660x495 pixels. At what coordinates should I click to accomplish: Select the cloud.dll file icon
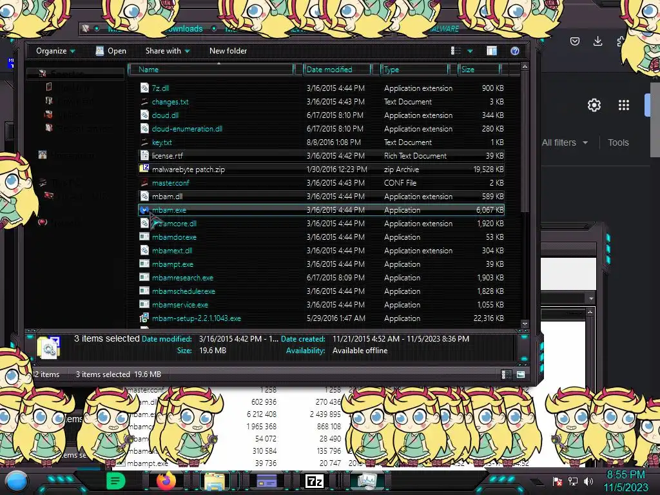[144, 115]
